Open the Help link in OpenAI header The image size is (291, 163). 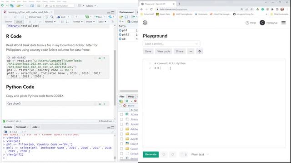[x=251, y=23]
